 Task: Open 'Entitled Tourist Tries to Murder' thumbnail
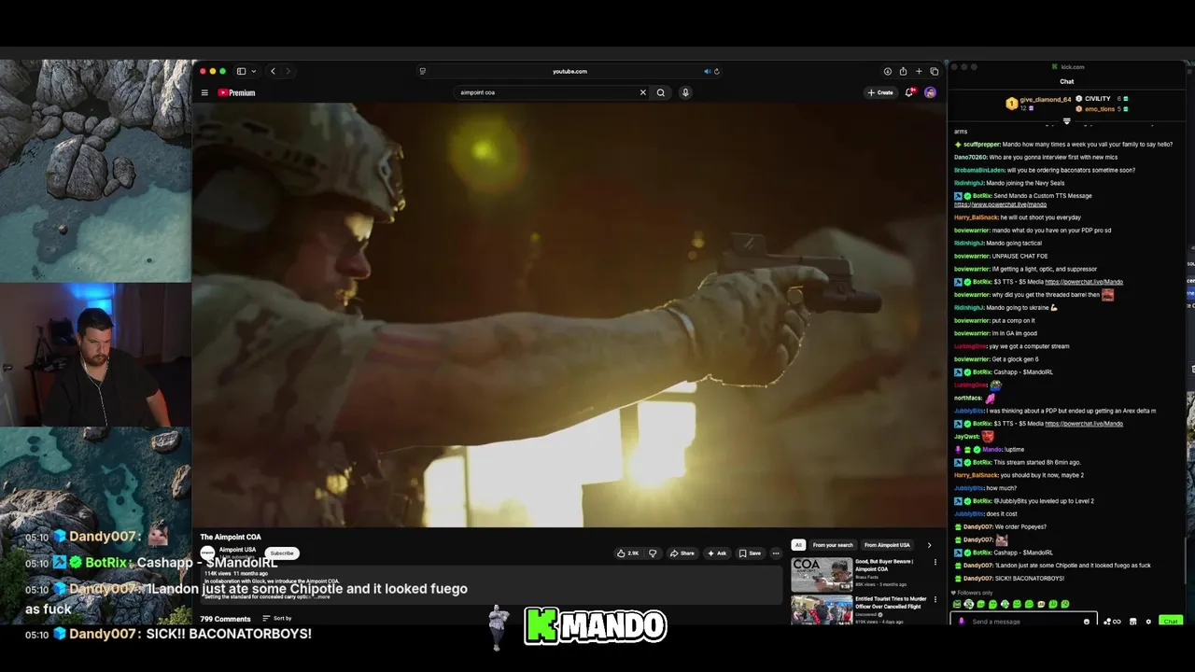click(822, 609)
